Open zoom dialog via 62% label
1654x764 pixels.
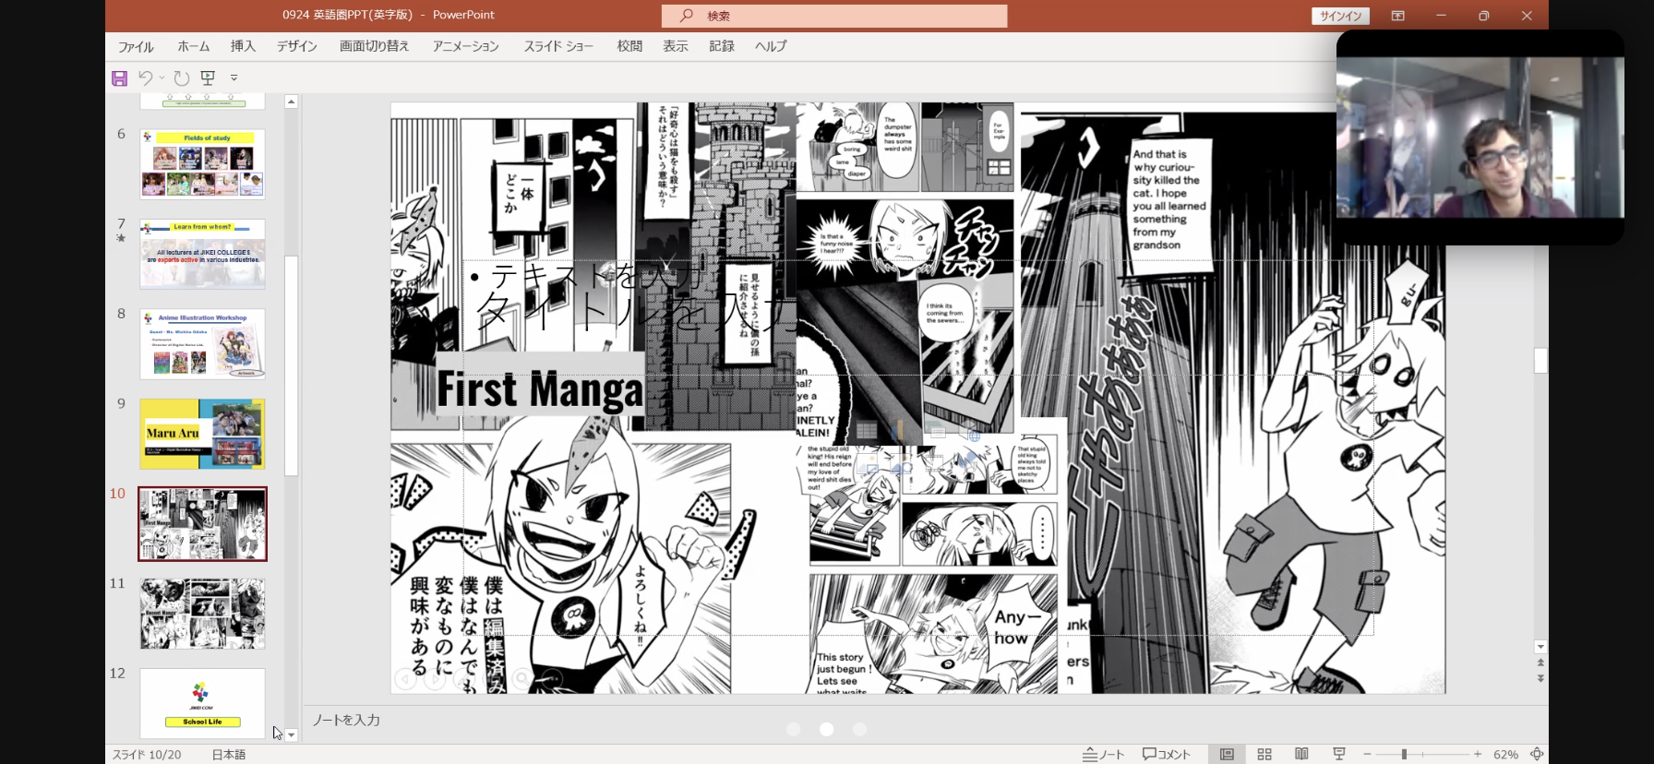click(x=1505, y=754)
